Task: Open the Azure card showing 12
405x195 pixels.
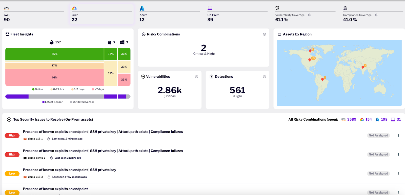Action: tap(169, 14)
